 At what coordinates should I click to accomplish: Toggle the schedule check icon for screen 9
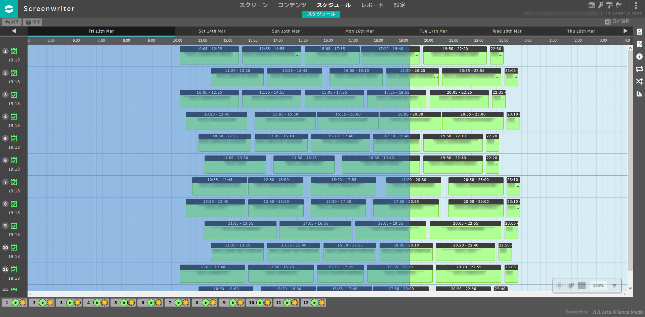(x=14, y=226)
